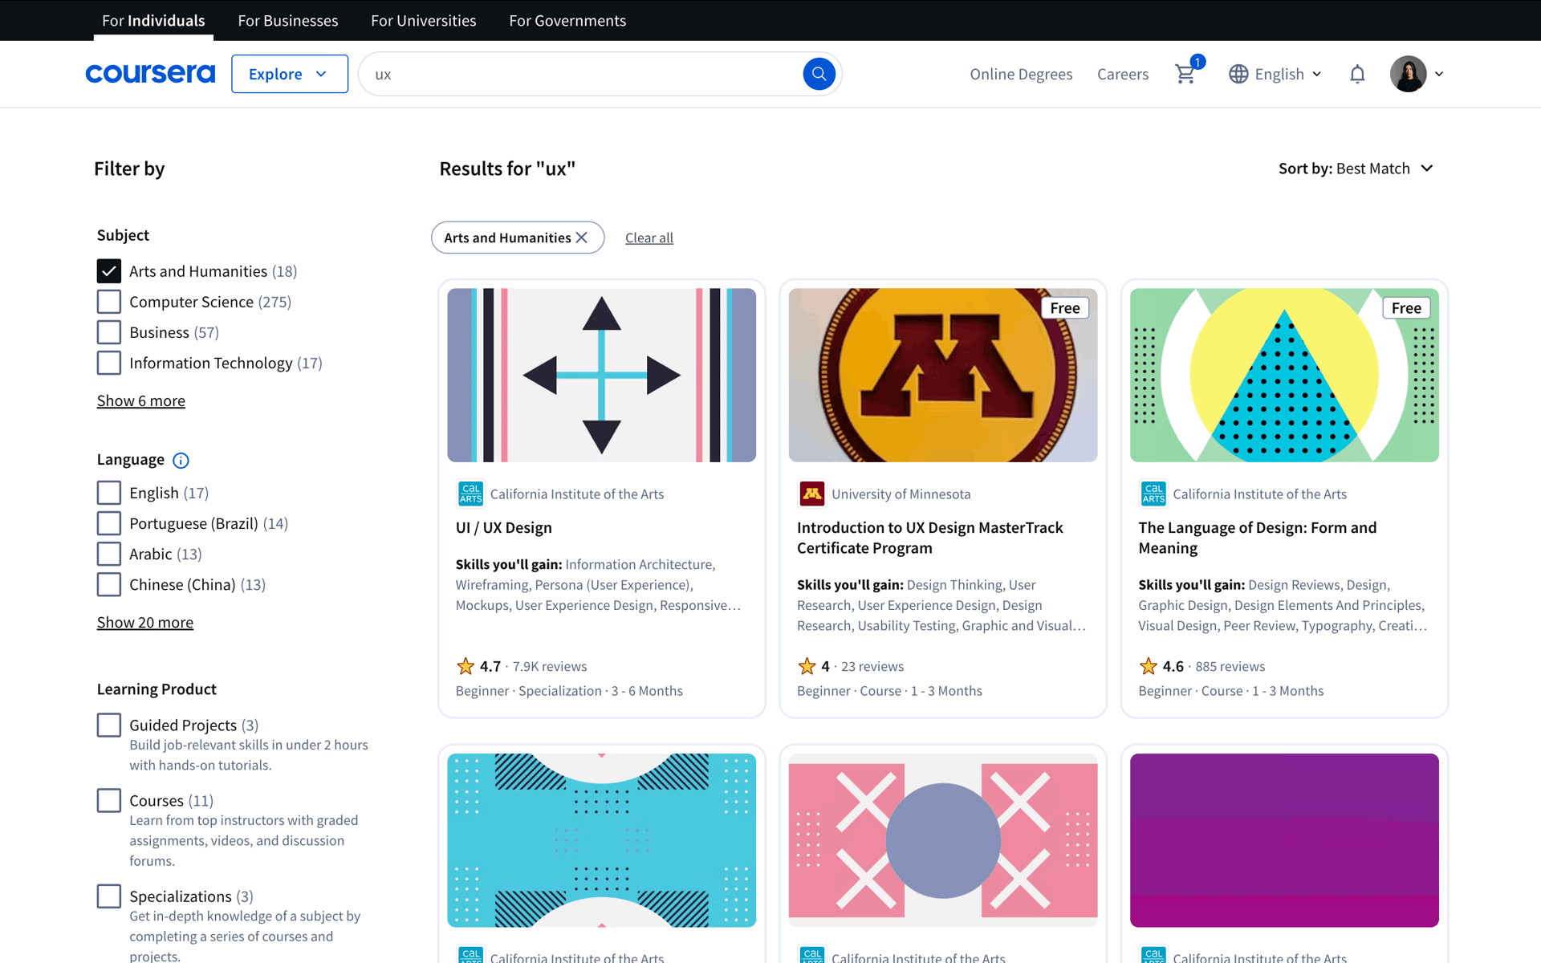Viewport: 1541px width, 963px height.
Task: Check Information Technology filter
Action: (x=109, y=363)
